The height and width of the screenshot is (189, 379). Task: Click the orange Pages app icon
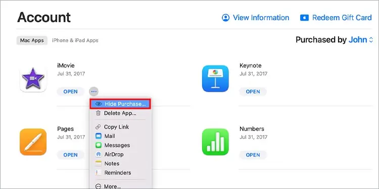[33, 142]
